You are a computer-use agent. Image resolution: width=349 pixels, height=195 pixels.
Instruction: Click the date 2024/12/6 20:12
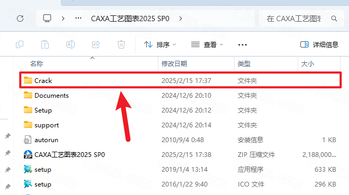click(186, 110)
